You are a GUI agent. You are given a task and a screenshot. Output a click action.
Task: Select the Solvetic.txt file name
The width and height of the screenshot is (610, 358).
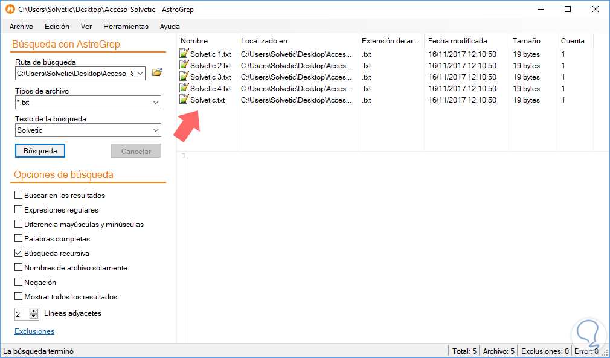[207, 100]
